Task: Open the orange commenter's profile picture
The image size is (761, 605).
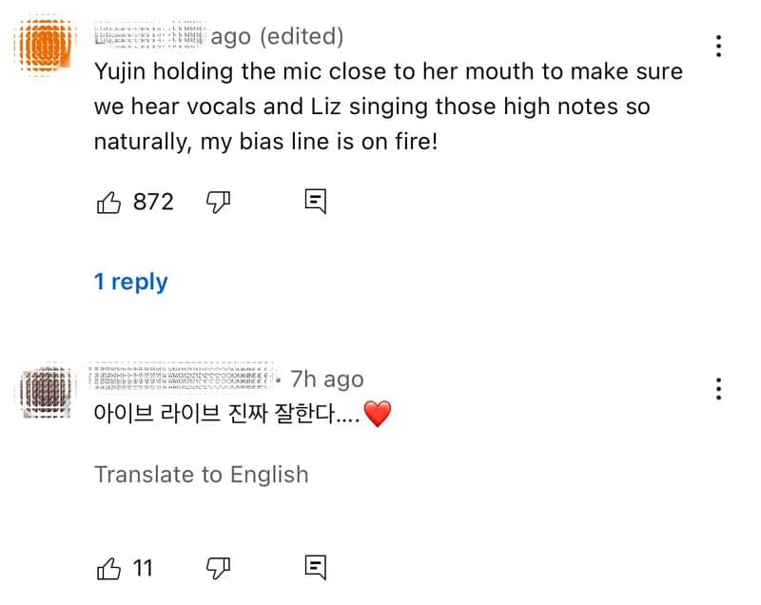Action: (45, 45)
